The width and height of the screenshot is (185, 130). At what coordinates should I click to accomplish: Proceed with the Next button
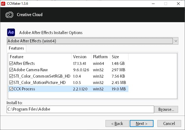[142, 124]
